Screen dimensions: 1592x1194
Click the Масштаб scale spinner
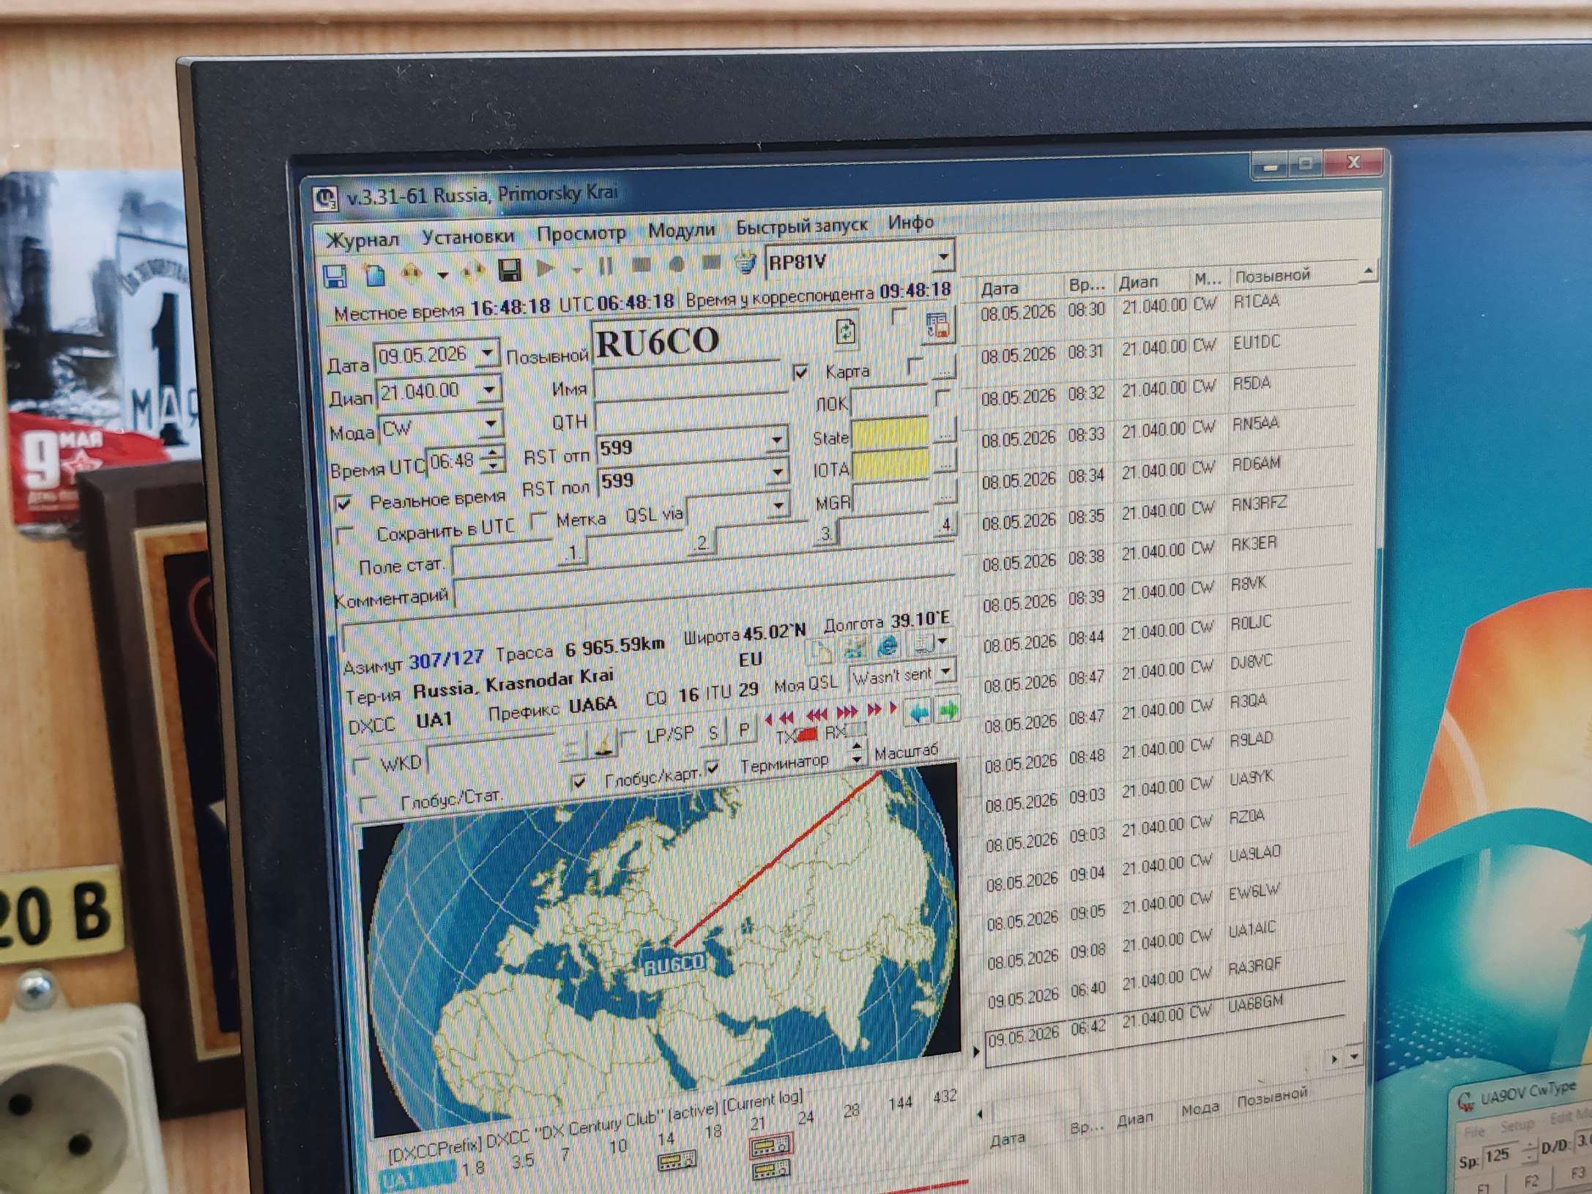856,754
